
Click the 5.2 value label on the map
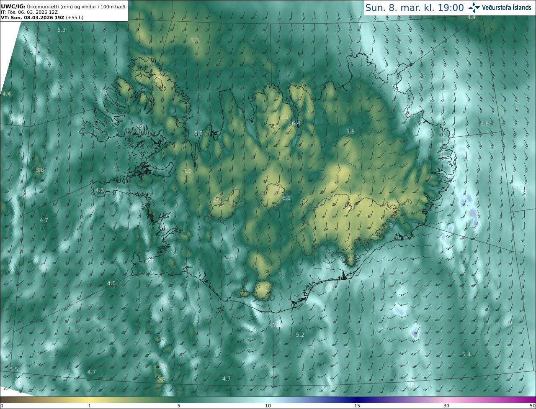click(300, 335)
